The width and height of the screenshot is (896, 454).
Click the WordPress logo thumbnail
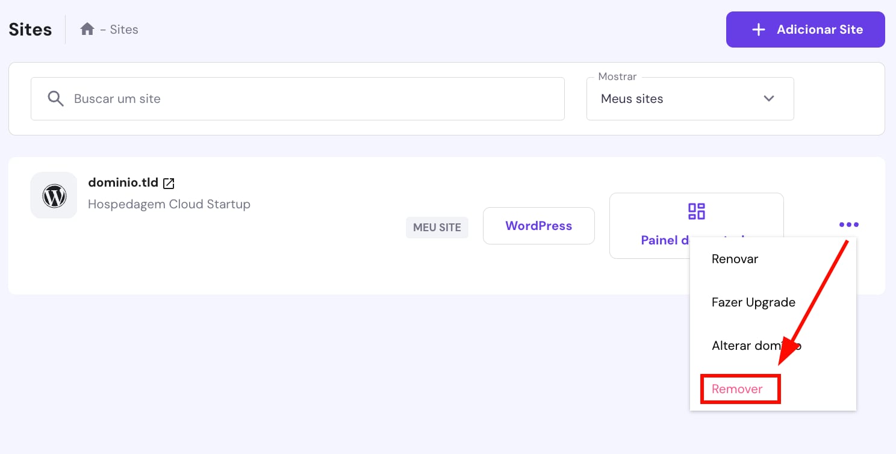coord(54,196)
